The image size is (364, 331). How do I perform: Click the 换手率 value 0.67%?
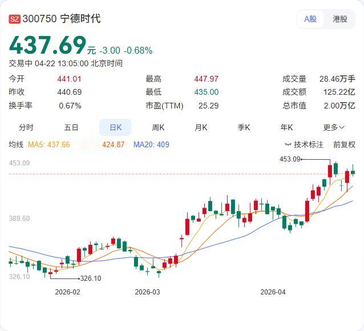(x=70, y=106)
